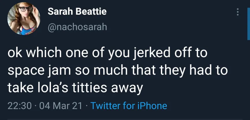Viewport: 250px width, 120px height.
Task: Click the blue scrollbar on right edge
Action: 249,20
